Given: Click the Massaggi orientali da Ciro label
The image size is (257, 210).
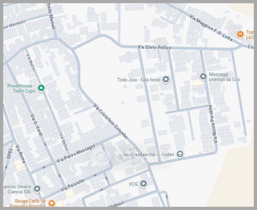Looking at the screenshot, I should click(224, 77).
